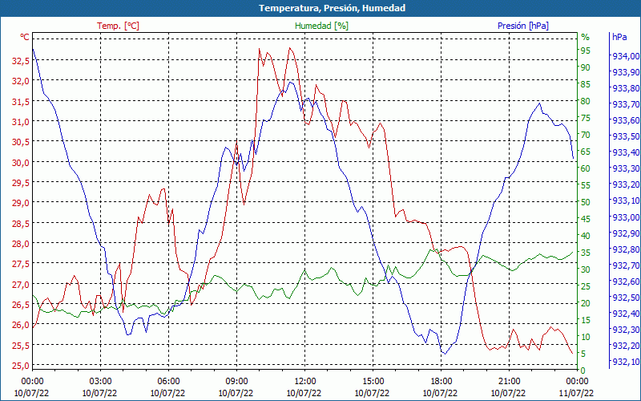The height and width of the screenshot is (401, 641).
Task: Click the red '°C' axis unit label
Action: (25, 37)
